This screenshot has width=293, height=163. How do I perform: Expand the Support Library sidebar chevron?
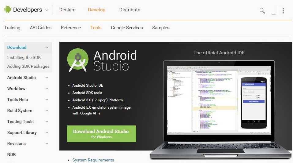pos(47,133)
